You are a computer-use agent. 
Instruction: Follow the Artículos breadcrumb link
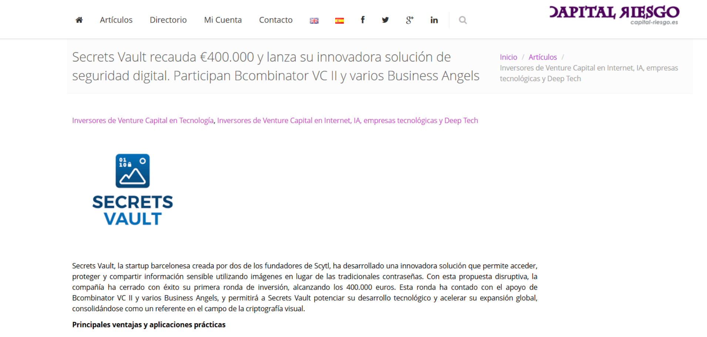pos(543,57)
